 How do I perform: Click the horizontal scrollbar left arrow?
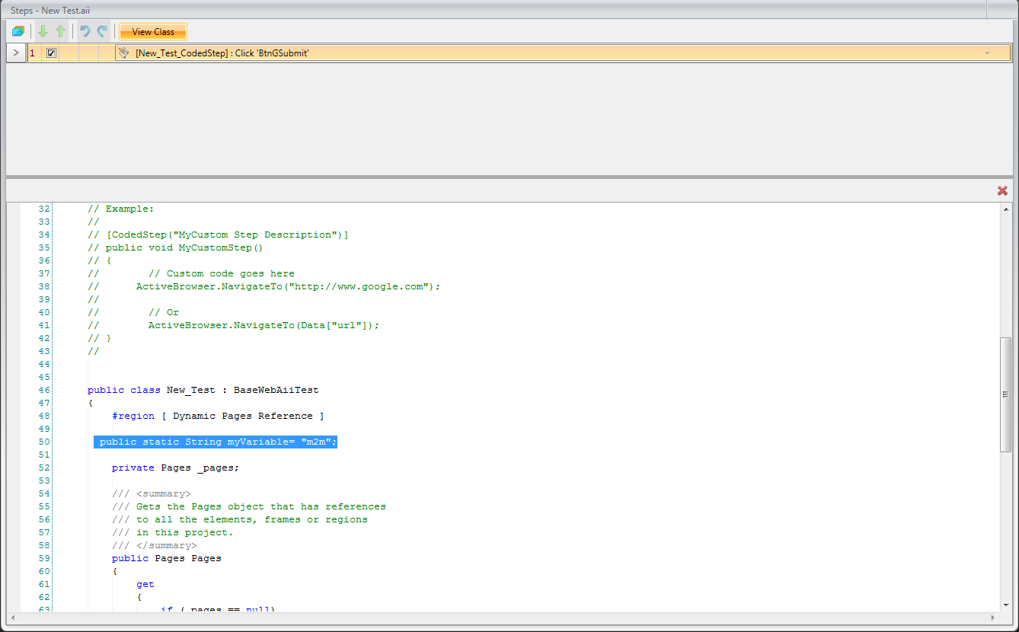tap(11, 617)
